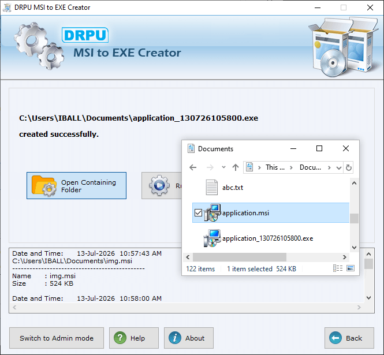The height and width of the screenshot is (355, 384).
Task: Switch Documents to details view
Action: [x=338, y=268]
